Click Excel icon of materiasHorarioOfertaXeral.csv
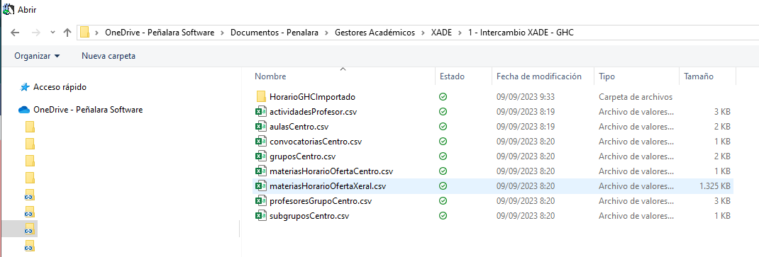This screenshot has width=759, height=257. [261, 186]
